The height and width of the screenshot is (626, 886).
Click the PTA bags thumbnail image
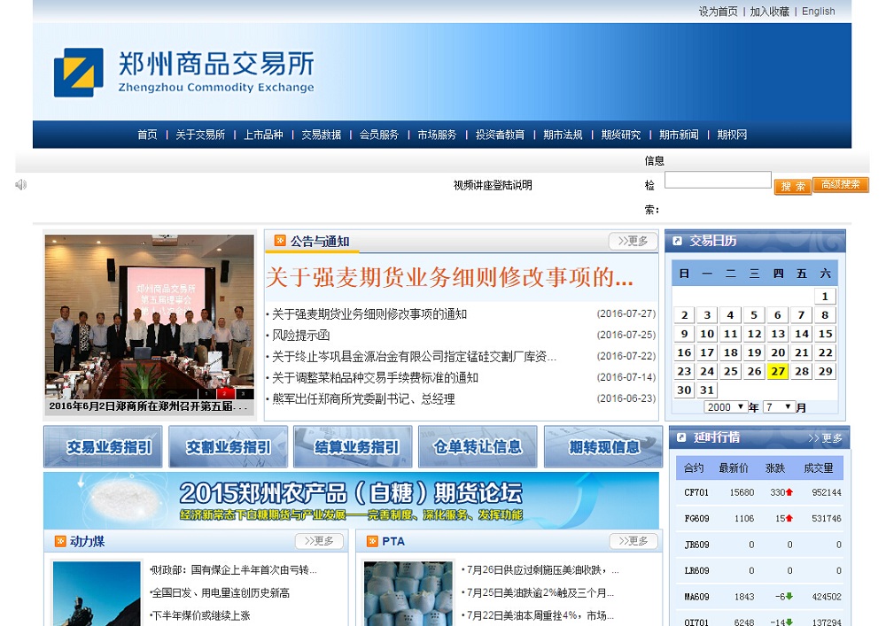[408, 593]
